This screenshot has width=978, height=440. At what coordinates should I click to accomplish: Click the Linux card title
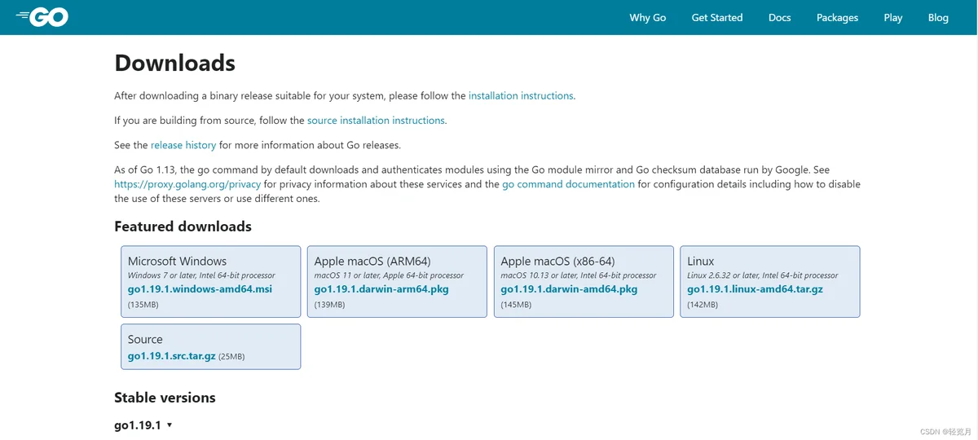(x=700, y=262)
